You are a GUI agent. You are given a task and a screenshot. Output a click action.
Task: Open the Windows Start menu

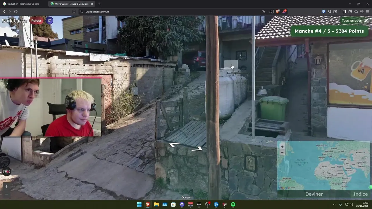point(139,204)
